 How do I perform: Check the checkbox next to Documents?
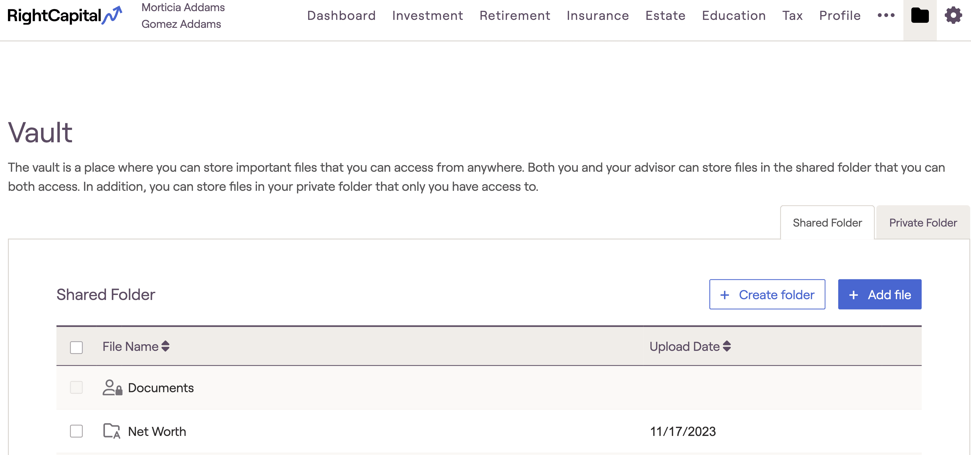point(76,387)
